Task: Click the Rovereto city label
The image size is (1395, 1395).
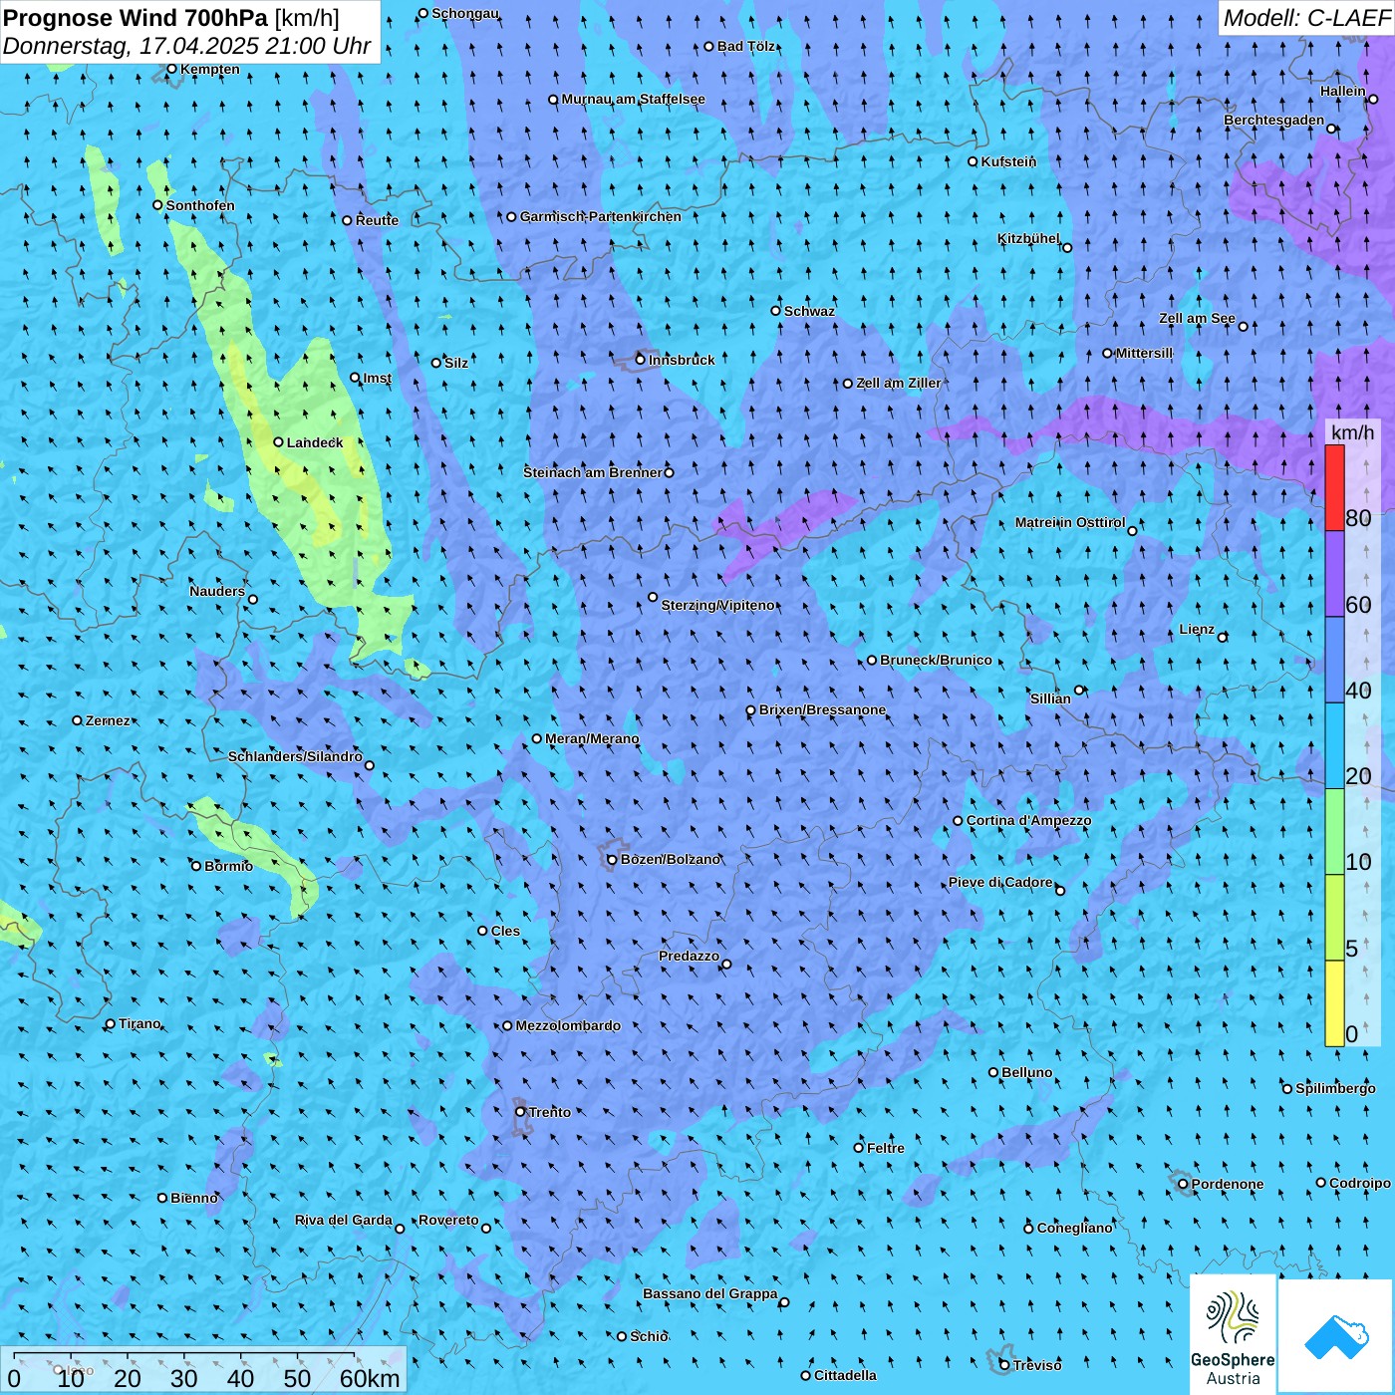Action: pyautogui.click(x=448, y=1220)
